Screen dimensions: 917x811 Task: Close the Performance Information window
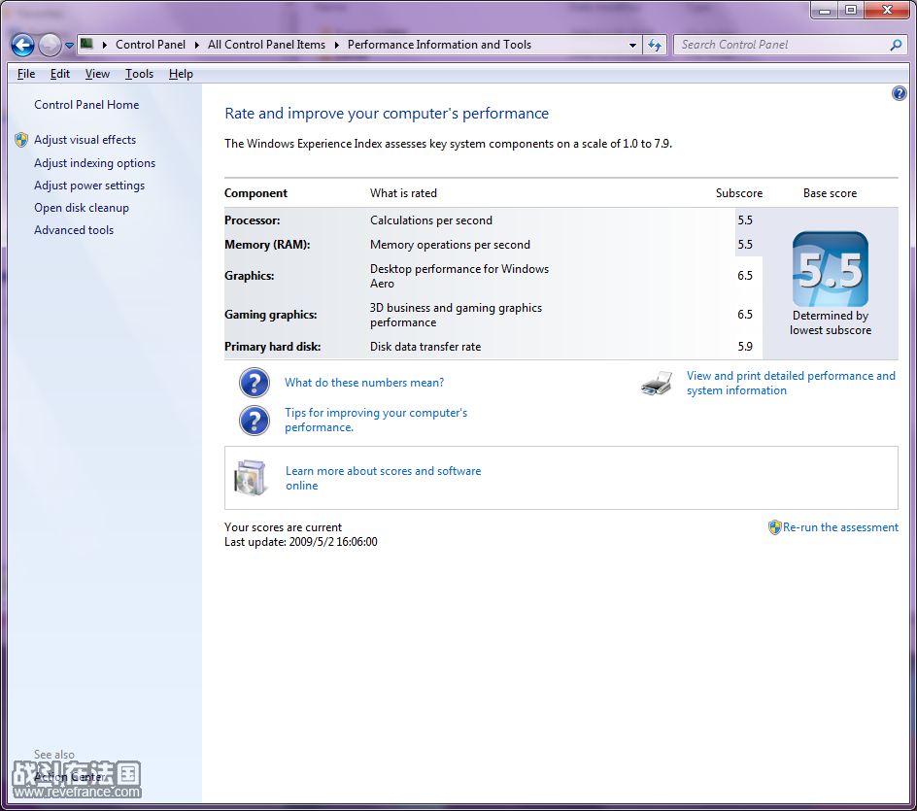887,11
